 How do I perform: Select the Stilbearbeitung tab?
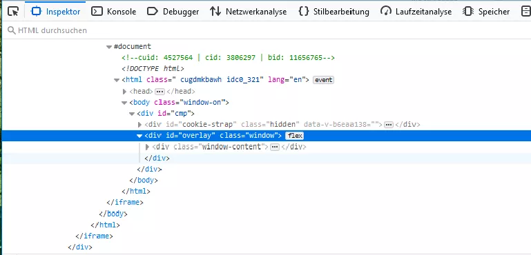pos(333,12)
